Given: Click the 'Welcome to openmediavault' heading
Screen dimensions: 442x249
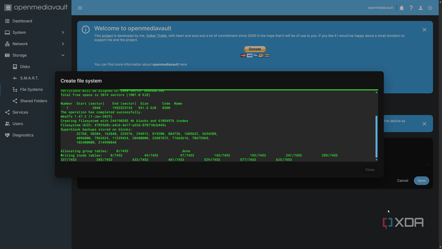Looking at the screenshot, I should pyautogui.click(x=133, y=28).
